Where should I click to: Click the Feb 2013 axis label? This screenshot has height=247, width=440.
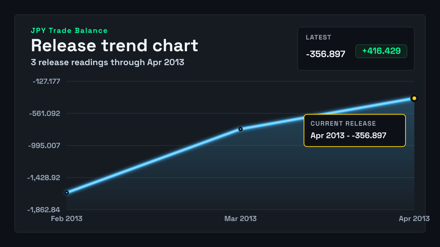[x=67, y=219]
